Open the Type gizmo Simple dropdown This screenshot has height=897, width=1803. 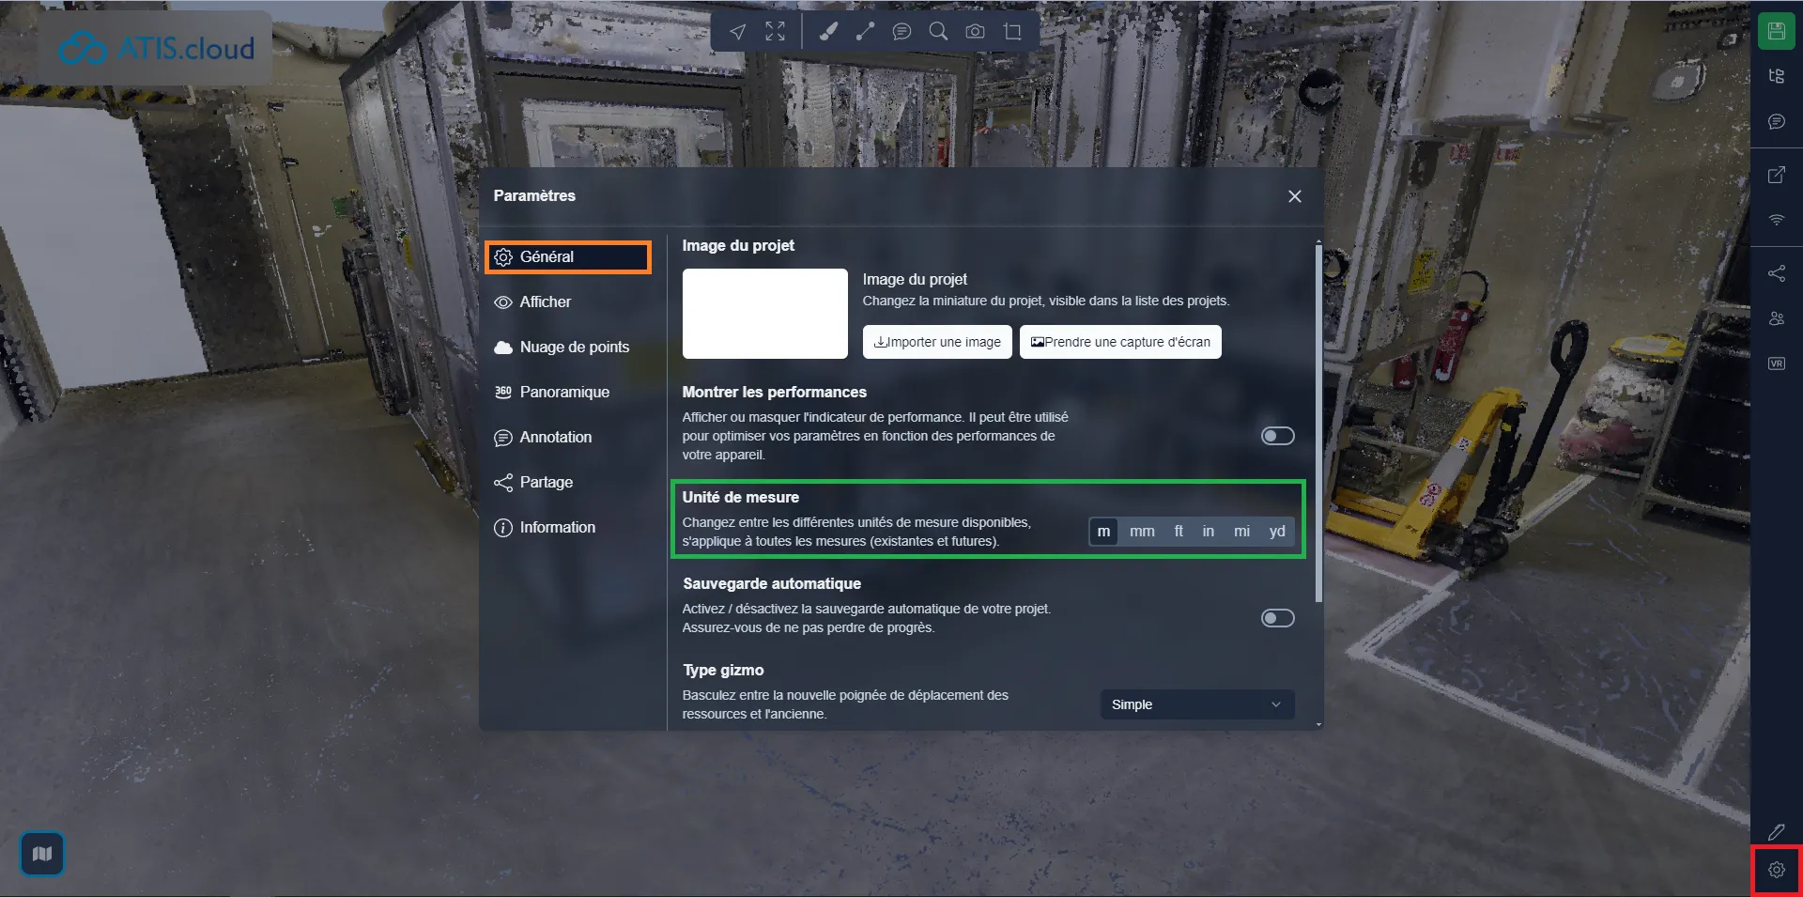click(x=1197, y=704)
